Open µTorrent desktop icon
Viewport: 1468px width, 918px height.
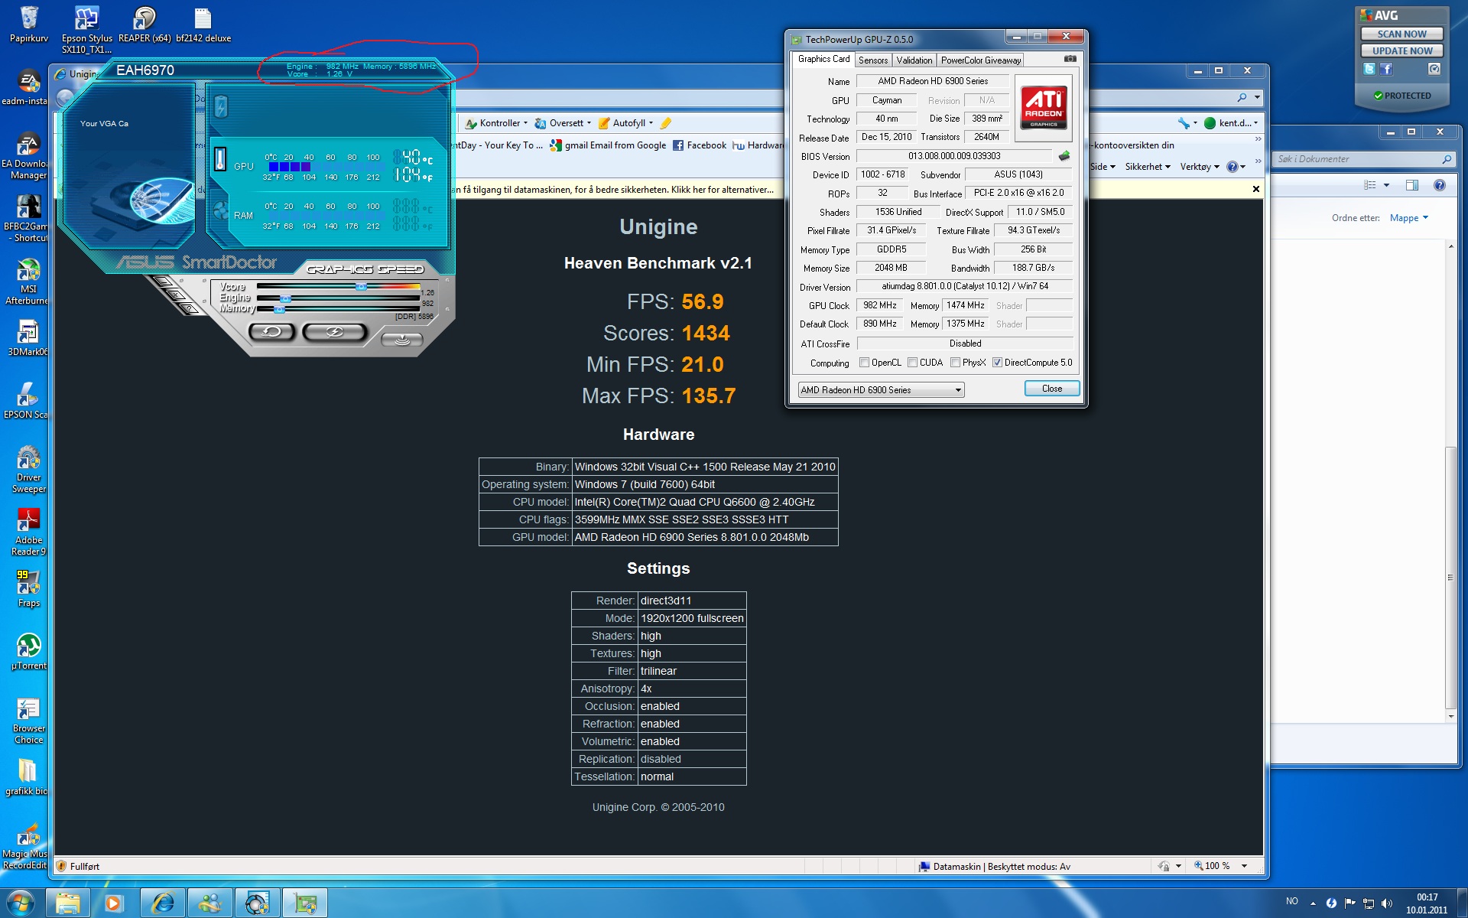coord(28,651)
